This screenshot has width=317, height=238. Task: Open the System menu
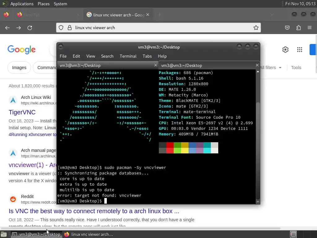(60, 4)
